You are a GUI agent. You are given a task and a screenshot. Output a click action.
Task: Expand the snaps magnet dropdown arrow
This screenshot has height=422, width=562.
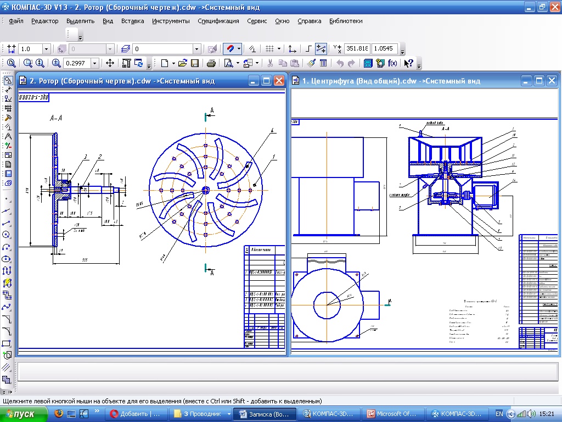[x=239, y=49]
